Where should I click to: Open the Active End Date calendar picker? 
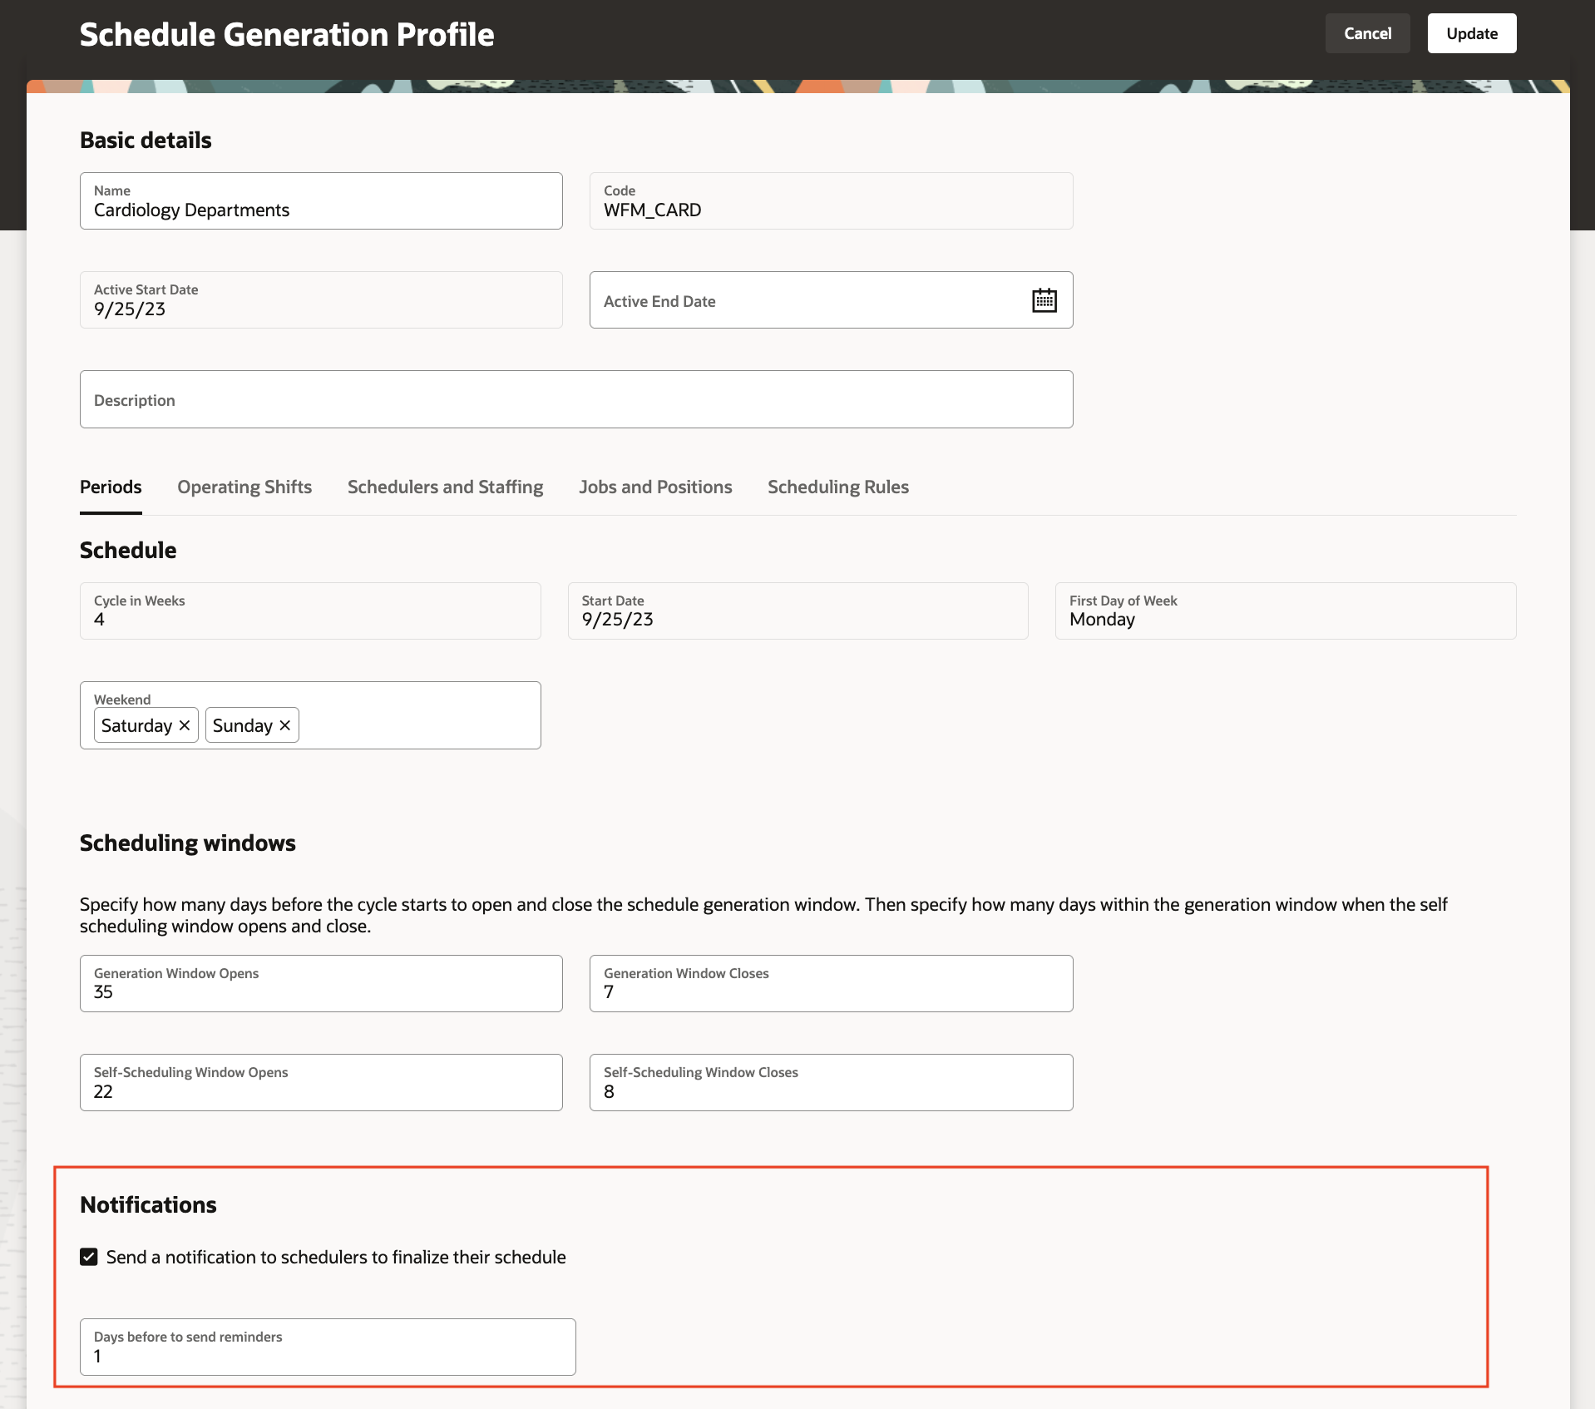tap(1044, 300)
